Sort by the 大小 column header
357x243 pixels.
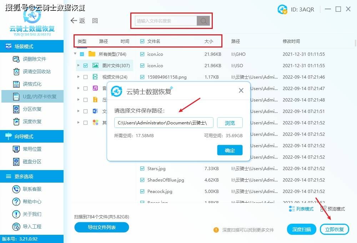(209, 41)
